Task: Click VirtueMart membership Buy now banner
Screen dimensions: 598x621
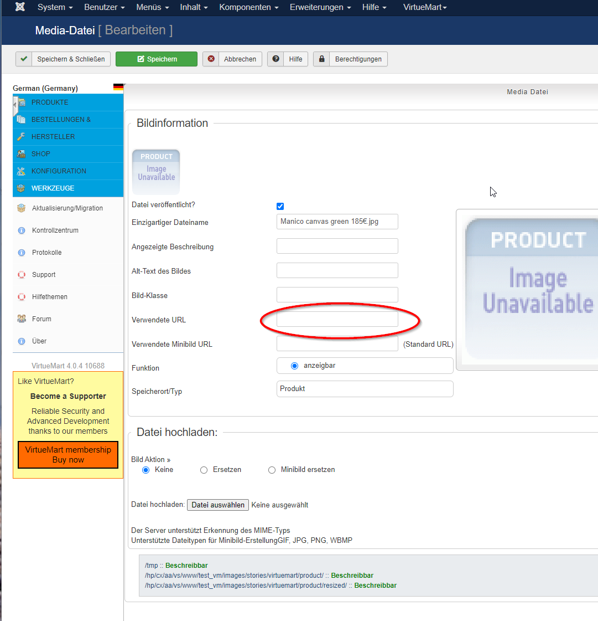Action: (68, 455)
